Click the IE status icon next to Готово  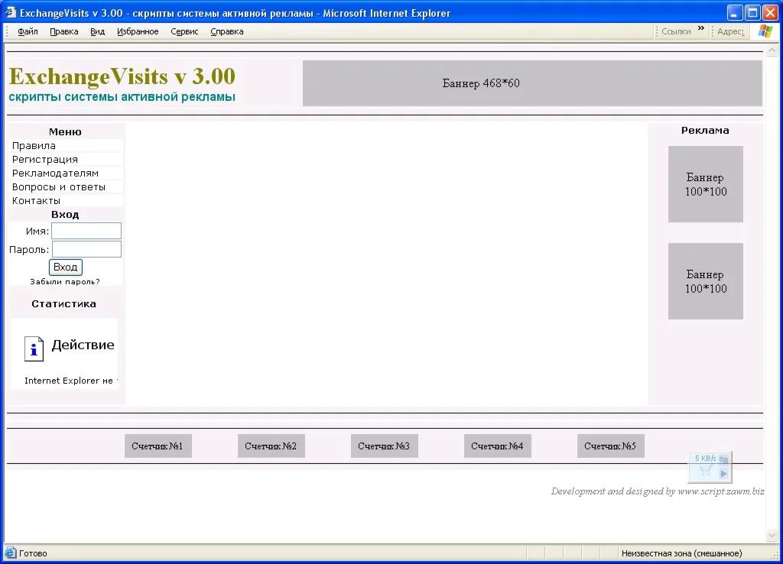pyautogui.click(x=10, y=553)
